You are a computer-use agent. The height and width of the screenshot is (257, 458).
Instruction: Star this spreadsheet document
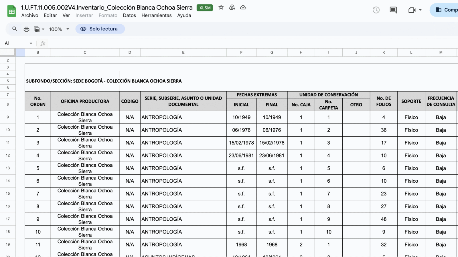tap(221, 7)
